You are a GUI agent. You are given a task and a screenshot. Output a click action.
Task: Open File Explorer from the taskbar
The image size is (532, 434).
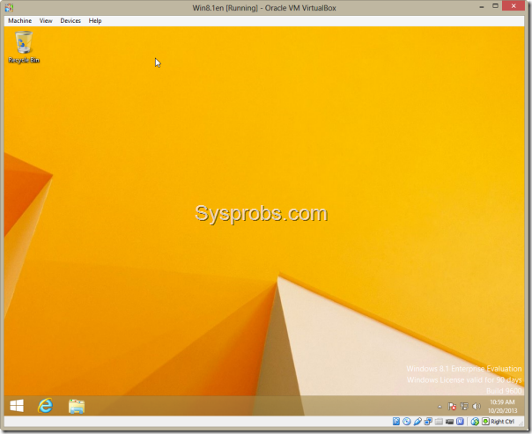coord(77,406)
